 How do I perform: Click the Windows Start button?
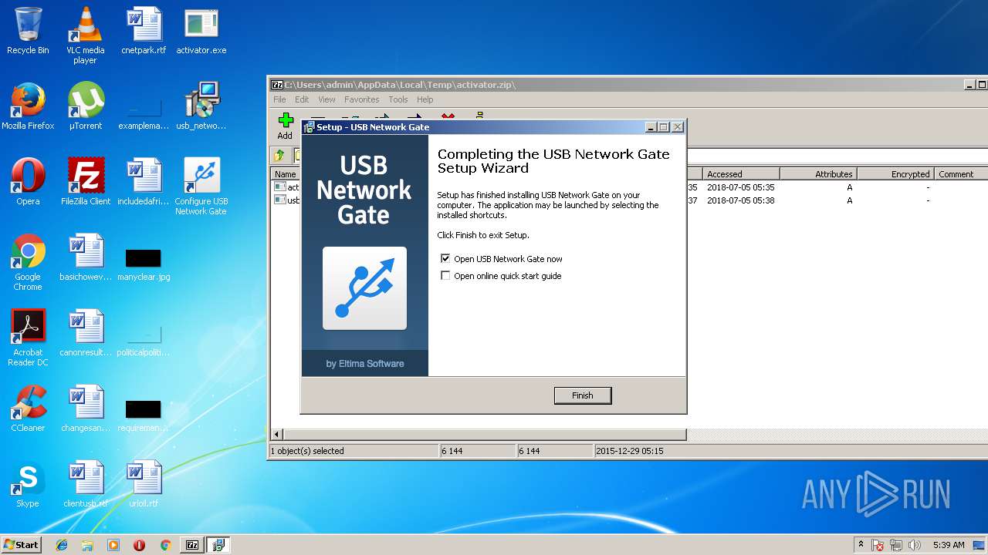(x=22, y=545)
